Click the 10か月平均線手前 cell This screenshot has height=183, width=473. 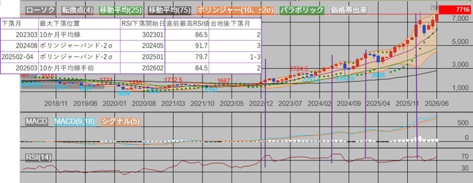pos(79,68)
